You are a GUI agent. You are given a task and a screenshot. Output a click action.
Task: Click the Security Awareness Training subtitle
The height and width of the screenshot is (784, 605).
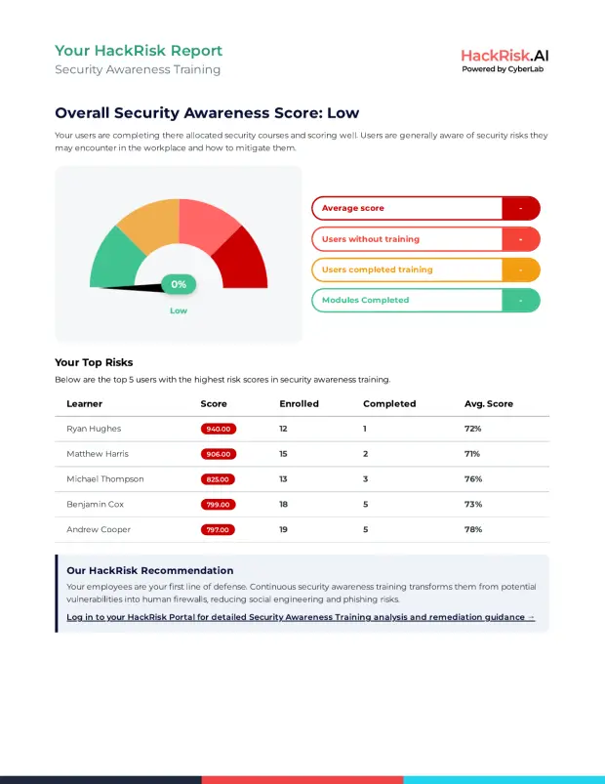[x=138, y=69]
